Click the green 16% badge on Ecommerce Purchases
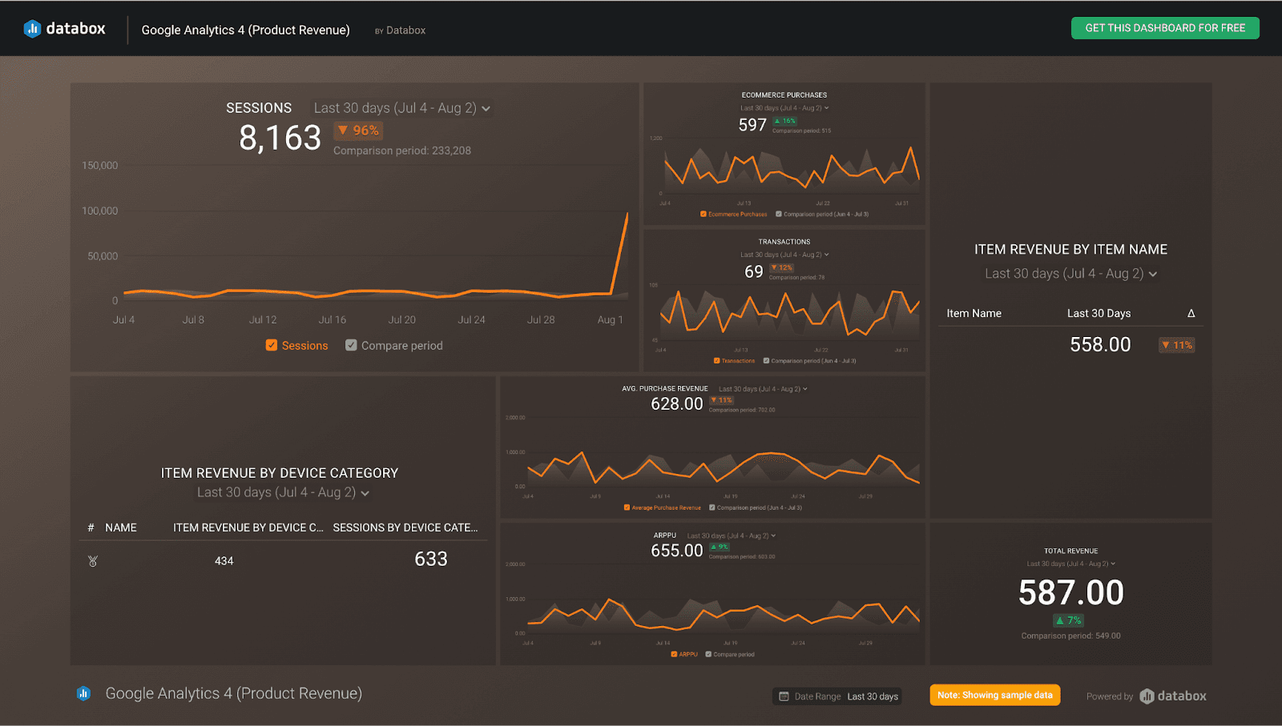The width and height of the screenshot is (1282, 726). tap(785, 122)
